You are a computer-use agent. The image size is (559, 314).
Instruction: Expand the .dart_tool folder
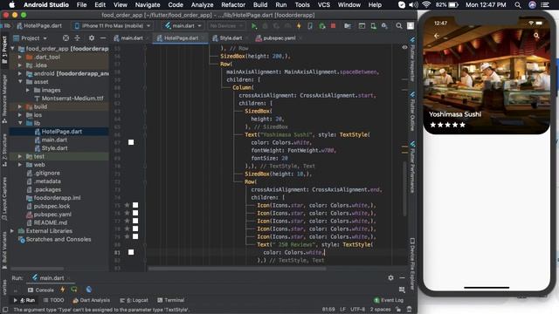pyautogui.click(x=20, y=57)
